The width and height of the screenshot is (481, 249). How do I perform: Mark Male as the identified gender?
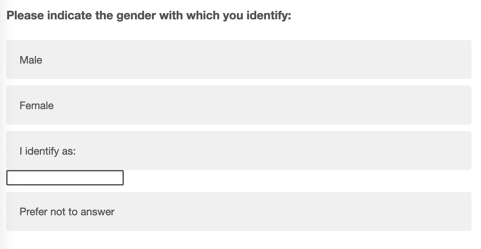coord(239,60)
